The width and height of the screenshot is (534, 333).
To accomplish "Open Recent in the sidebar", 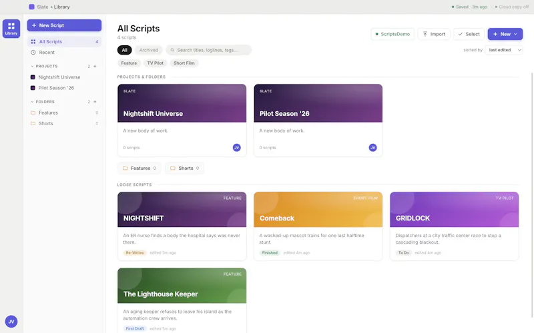I will click(x=64, y=53).
